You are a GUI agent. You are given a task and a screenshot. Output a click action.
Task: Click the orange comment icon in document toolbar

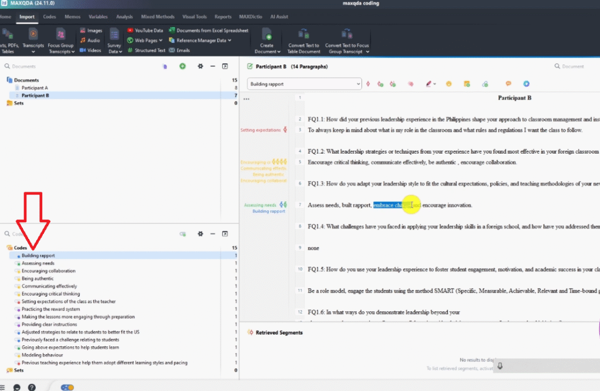click(508, 84)
